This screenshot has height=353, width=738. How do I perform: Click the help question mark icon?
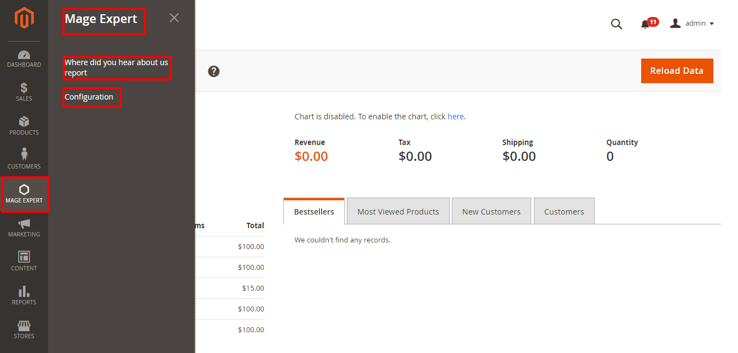point(213,71)
